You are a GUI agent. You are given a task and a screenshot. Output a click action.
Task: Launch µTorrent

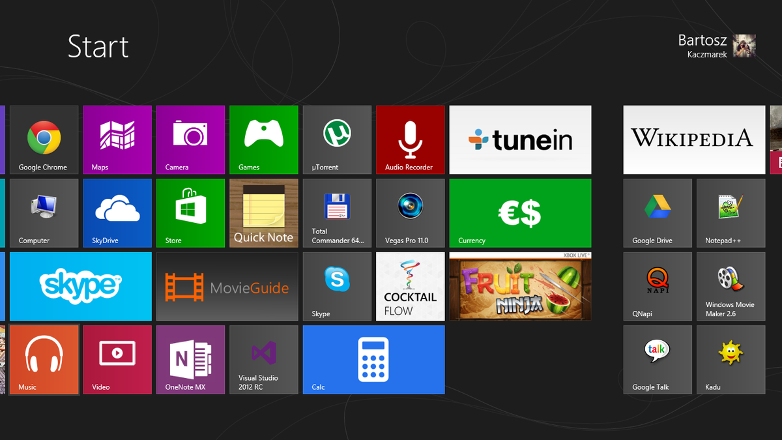337,140
